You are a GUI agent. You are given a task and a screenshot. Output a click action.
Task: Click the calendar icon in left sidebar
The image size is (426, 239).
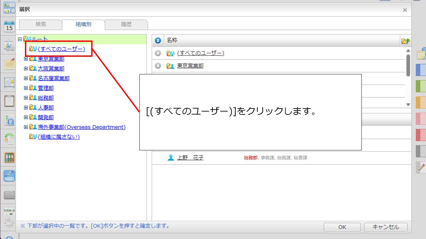(x=9, y=27)
